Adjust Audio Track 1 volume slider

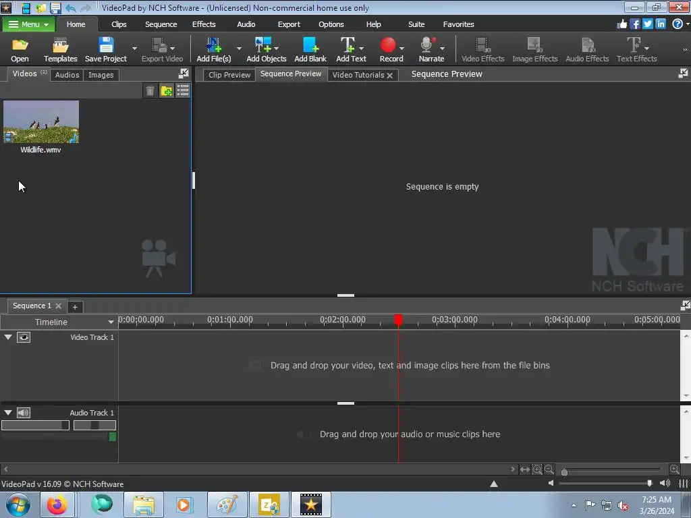35,425
